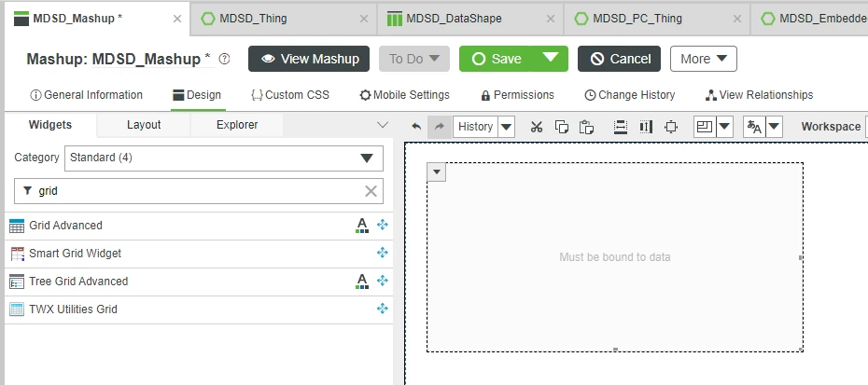Click the drag handle for Grid Advanced
The image size is (868, 385).
click(x=382, y=225)
